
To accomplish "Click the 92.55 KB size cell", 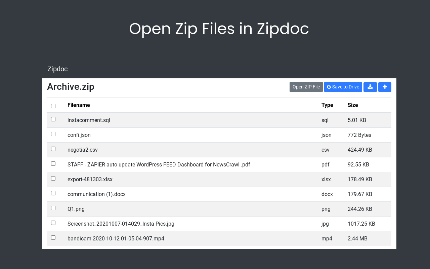I will coord(358,164).
